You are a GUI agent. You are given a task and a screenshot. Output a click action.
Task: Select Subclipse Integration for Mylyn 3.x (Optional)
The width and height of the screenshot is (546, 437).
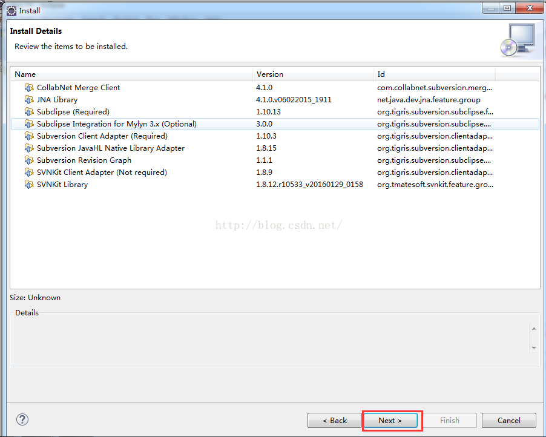coord(275,124)
